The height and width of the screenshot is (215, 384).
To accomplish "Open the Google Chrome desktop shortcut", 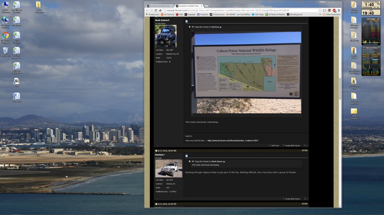I will [5, 36].
